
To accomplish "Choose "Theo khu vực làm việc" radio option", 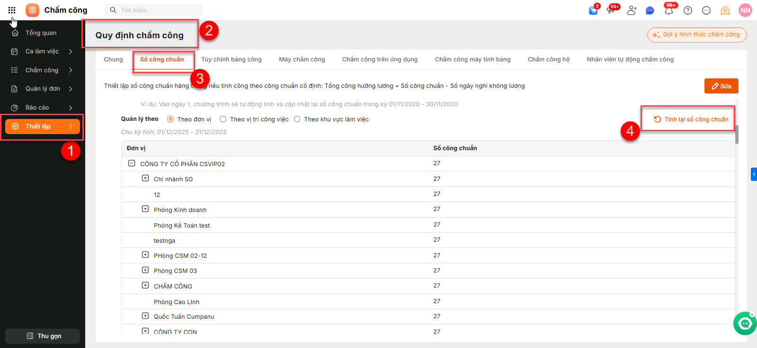I will pyautogui.click(x=297, y=119).
